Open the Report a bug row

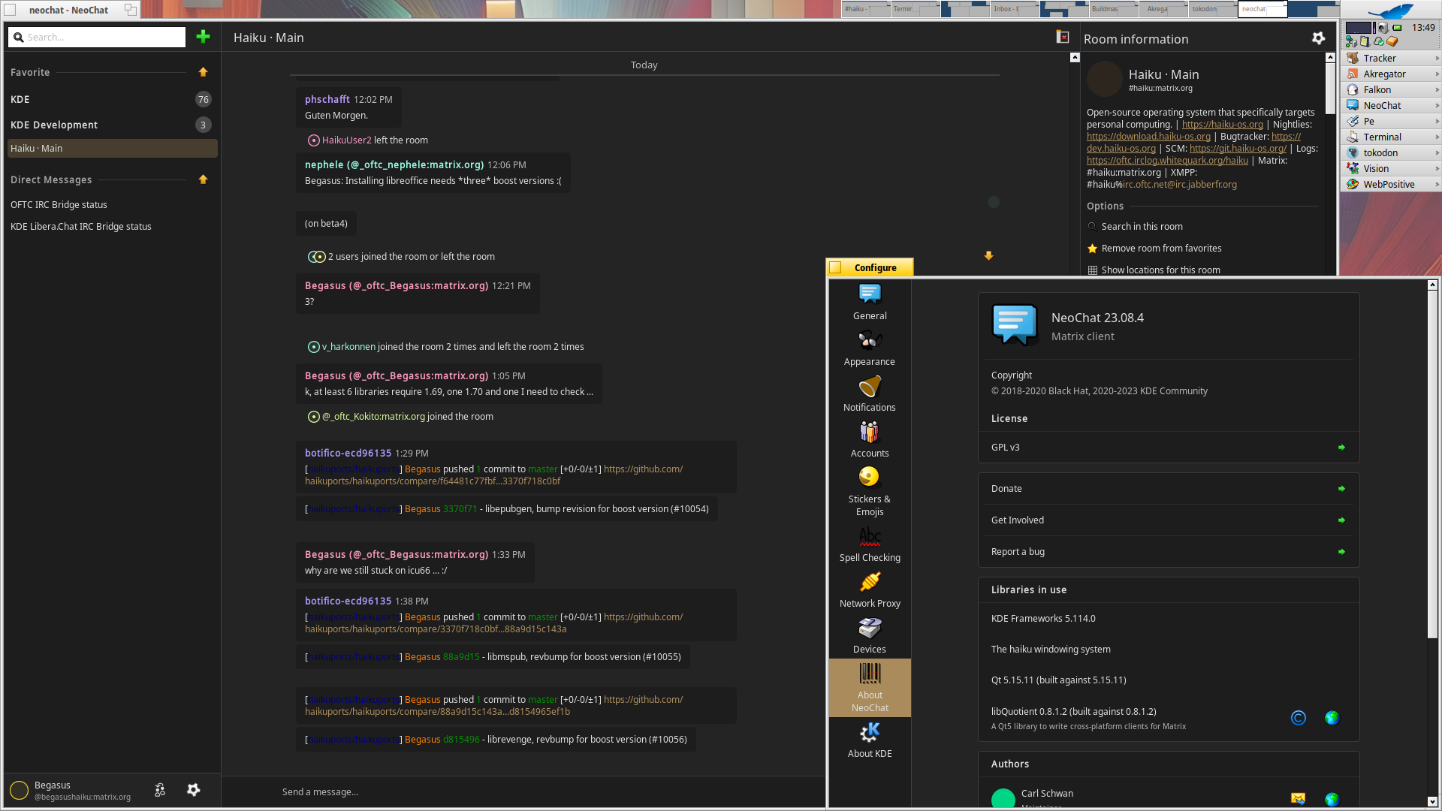click(x=1169, y=552)
